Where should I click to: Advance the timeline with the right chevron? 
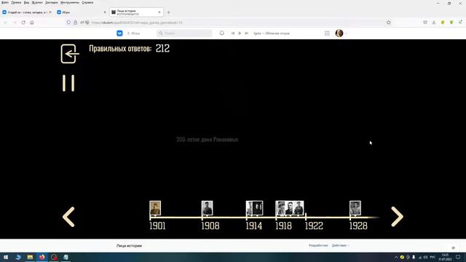point(397,217)
